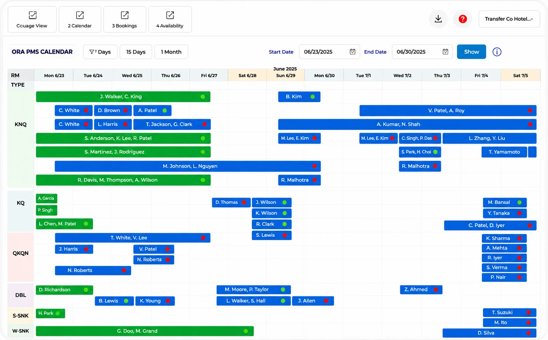Image resolution: width=548 pixels, height=340 pixels.
Task: Open the V. Patel booking
Action: point(154,249)
